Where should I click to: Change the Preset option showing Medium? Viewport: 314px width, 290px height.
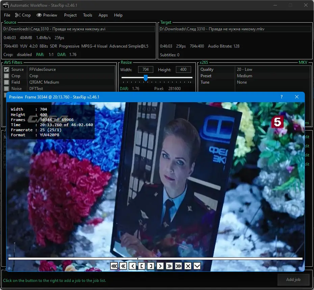(272, 76)
